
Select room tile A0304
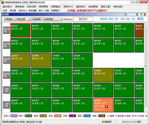pyautogui.click(x=62, y=90)
